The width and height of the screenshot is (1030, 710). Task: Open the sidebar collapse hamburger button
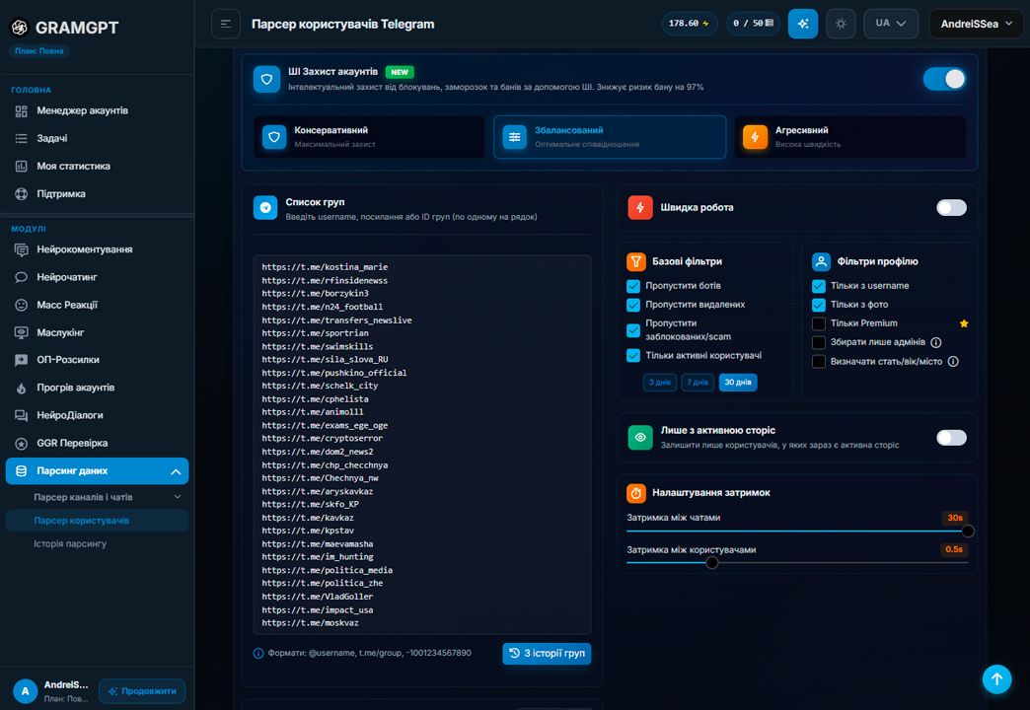click(225, 25)
